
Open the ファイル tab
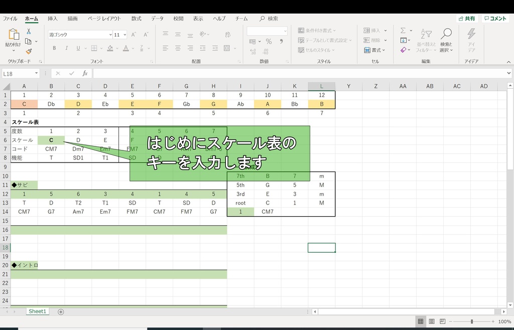tap(10, 19)
